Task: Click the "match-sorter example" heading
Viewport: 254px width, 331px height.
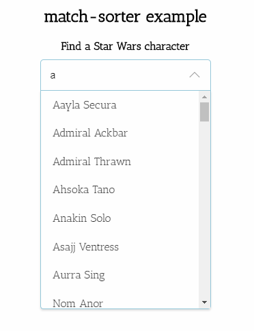Action: pyautogui.click(x=125, y=17)
